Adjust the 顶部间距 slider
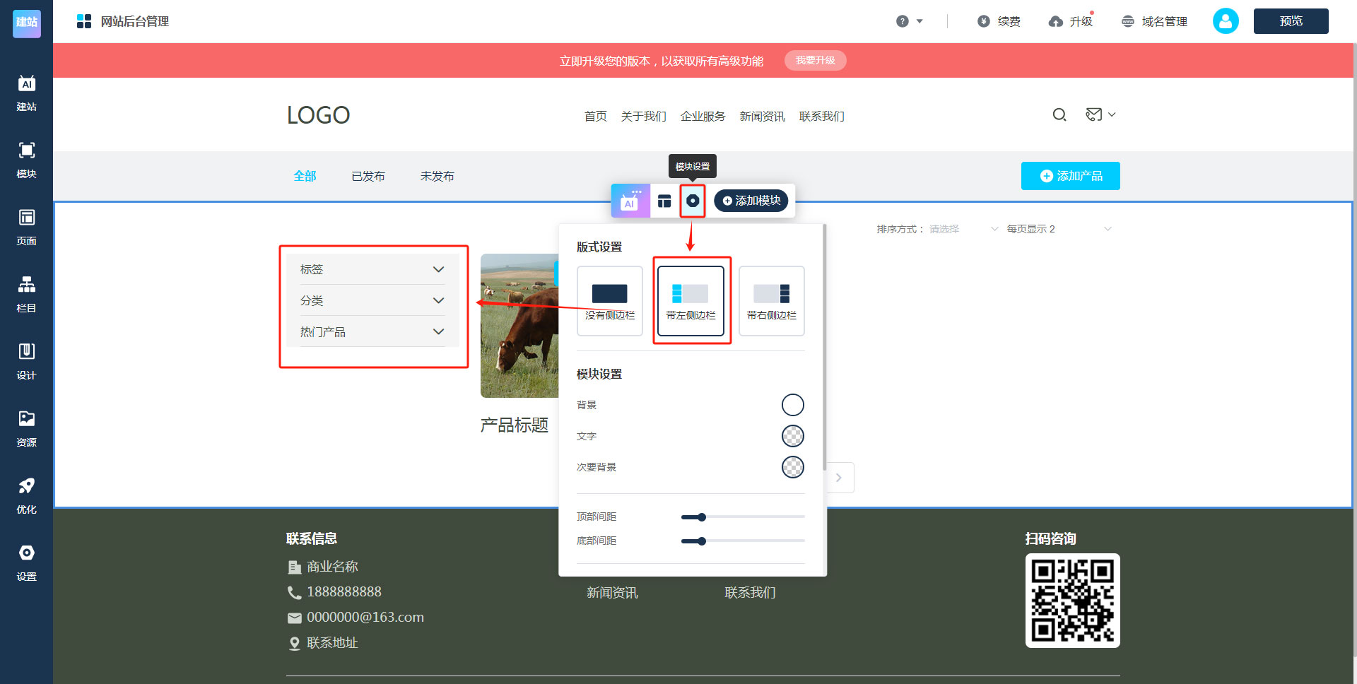 [x=743, y=517]
